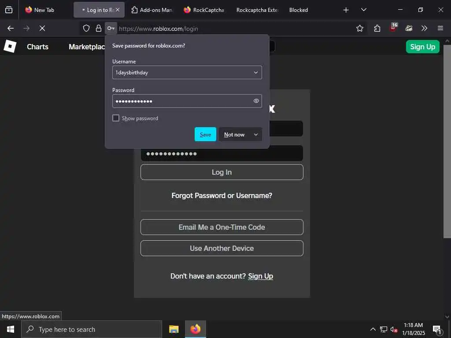The height and width of the screenshot is (338, 451).
Task: Click Save to store the password
Action: (205, 134)
